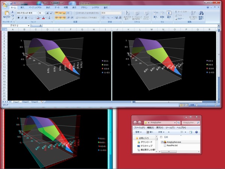This screenshot has height=169, width=225.
Task: Toggle the Explorer preview pane icon
Action: pos(190,132)
